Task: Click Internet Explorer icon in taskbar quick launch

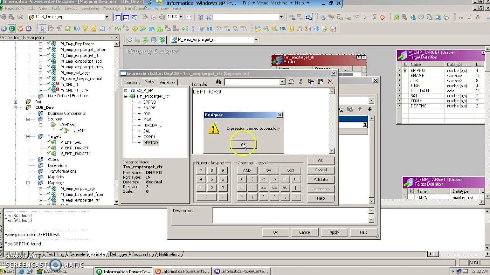Action: [x=21, y=272]
